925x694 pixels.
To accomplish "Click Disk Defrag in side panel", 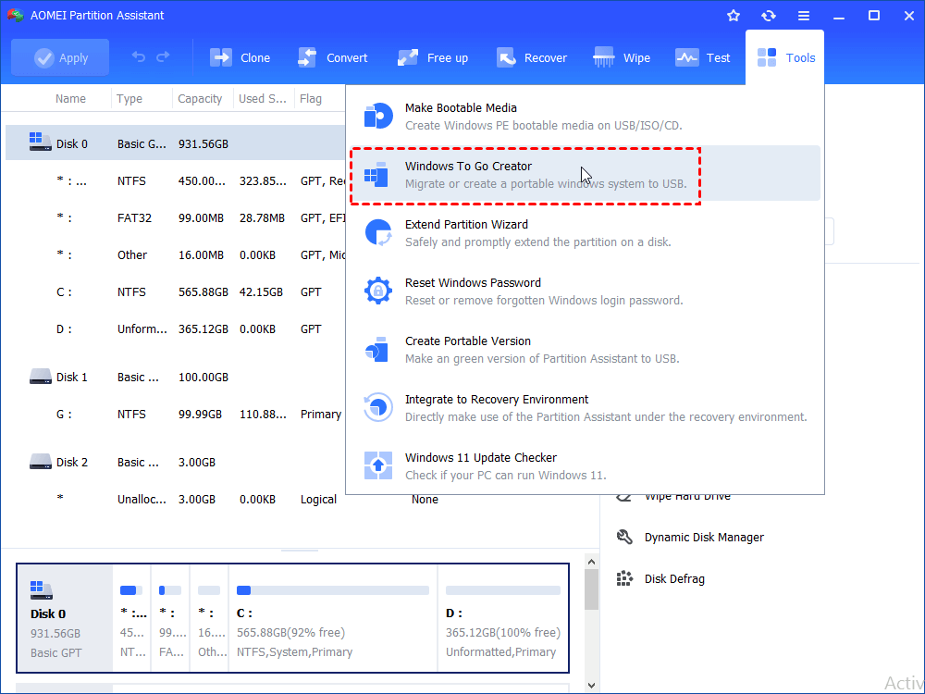I will 673,578.
